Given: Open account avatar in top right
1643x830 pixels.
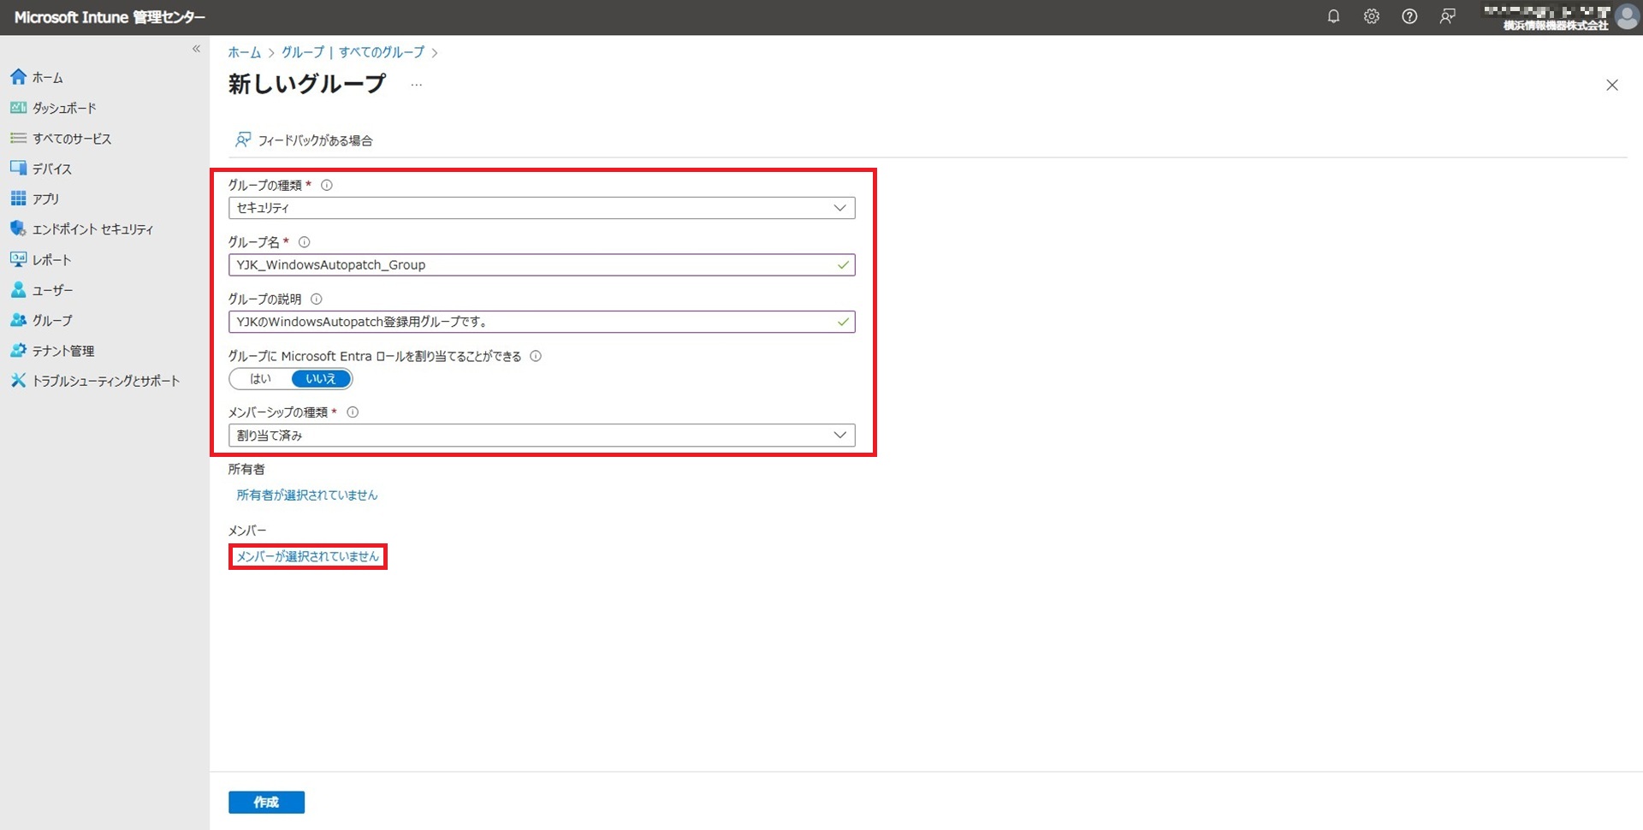Looking at the screenshot, I should (x=1627, y=16).
